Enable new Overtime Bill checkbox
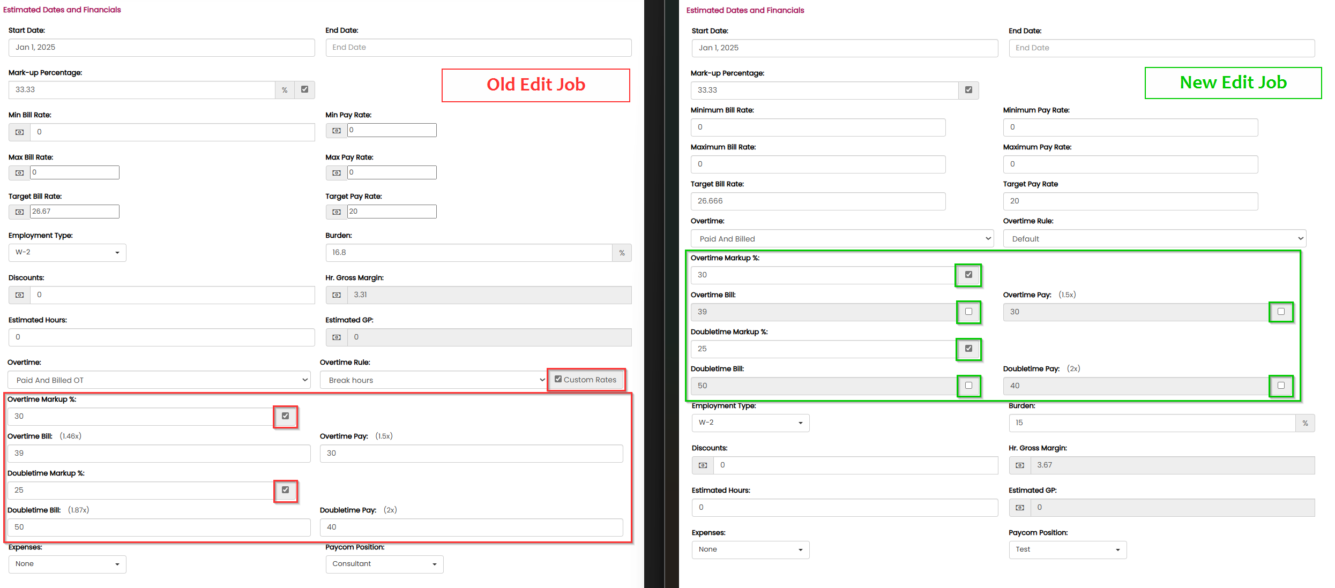This screenshot has height=588, width=1335. pos(968,312)
